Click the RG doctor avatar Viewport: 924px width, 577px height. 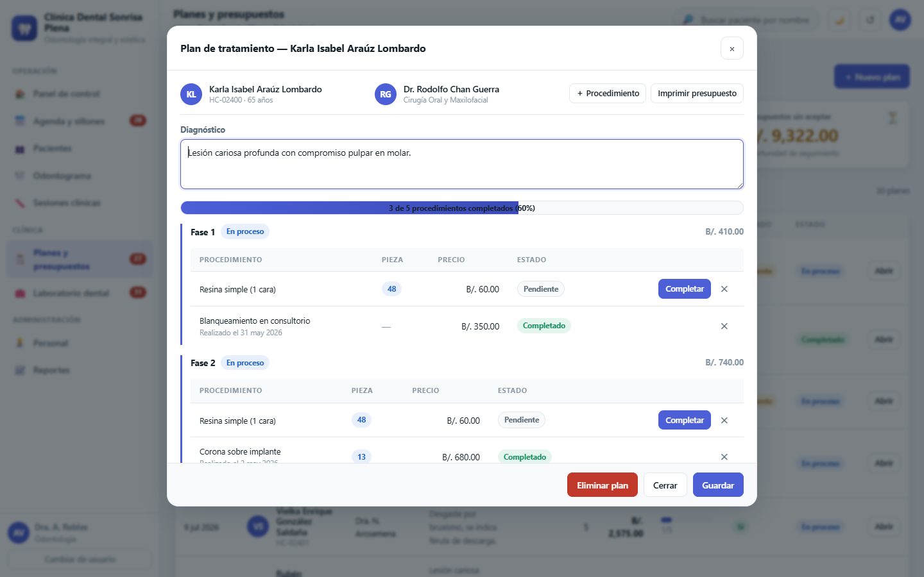386,94
